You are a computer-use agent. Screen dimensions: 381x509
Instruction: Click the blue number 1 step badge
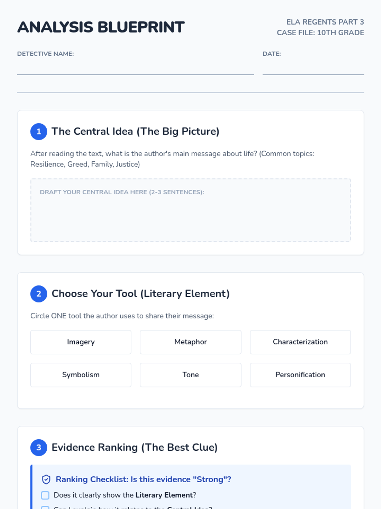39,132
